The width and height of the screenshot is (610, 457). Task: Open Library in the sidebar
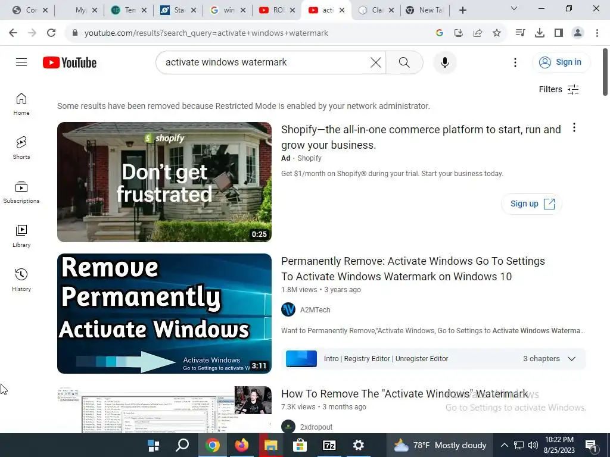tap(21, 236)
